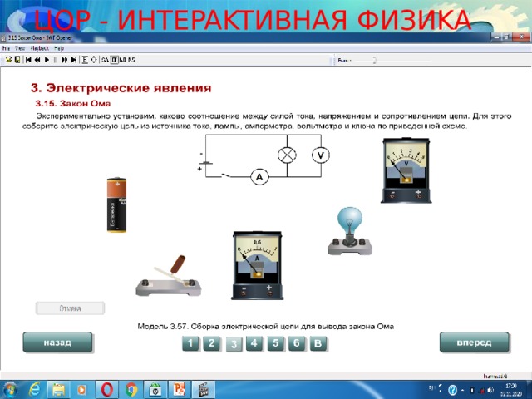Open the B page button
Screen dimensions: 532x399
(x=318, y=343)
